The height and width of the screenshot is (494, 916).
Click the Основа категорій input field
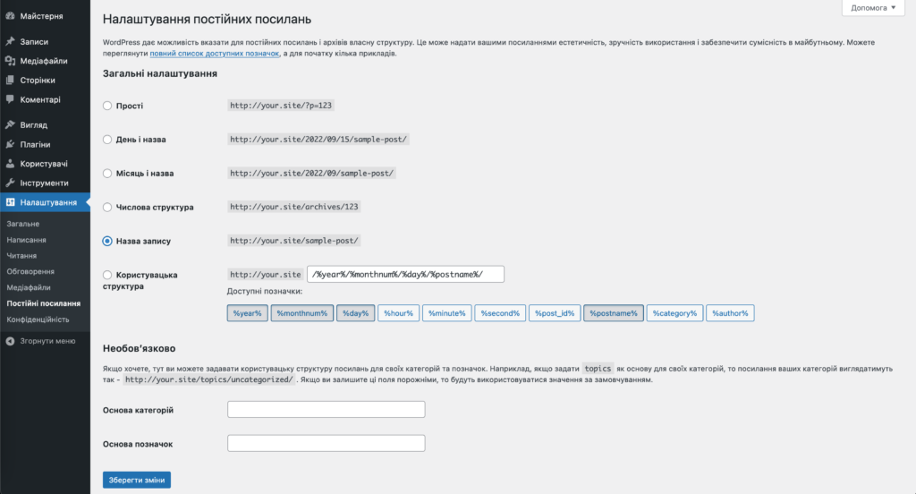[326, 409]
